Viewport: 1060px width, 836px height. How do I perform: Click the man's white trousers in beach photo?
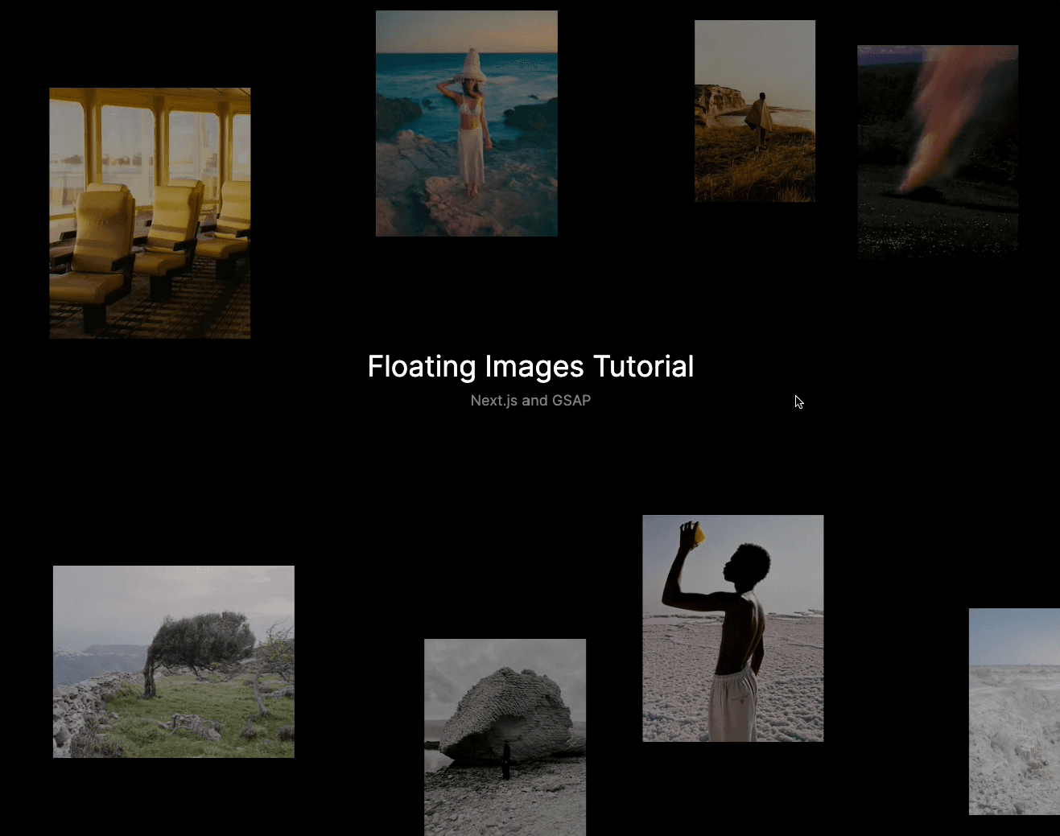click(732, 704)
